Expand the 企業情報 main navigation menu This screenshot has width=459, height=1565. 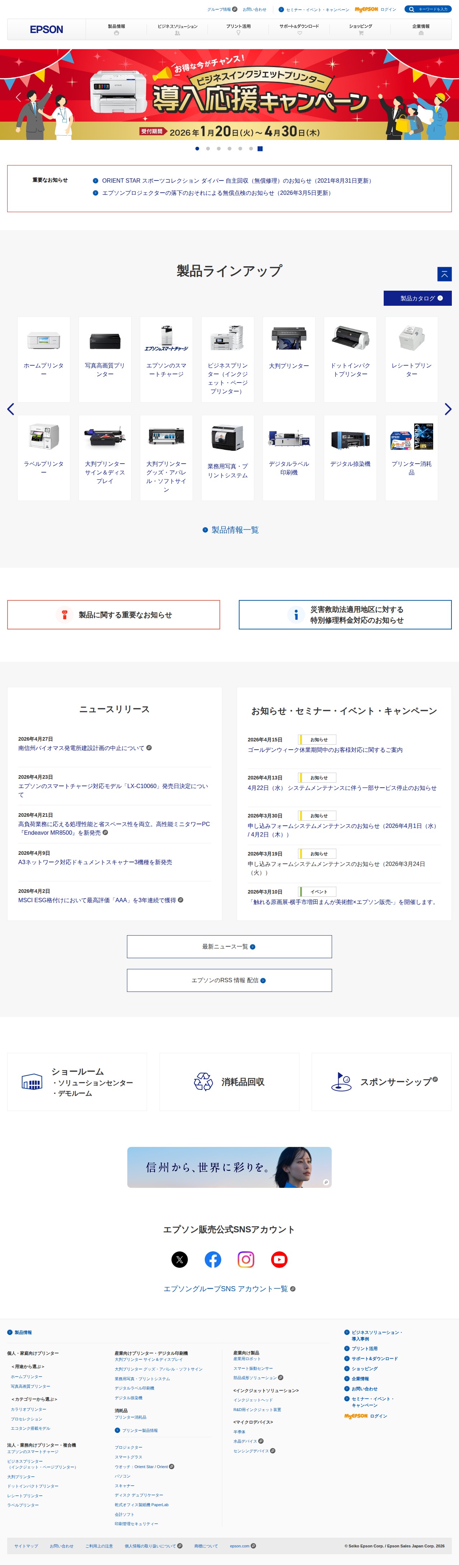[421, 29]
